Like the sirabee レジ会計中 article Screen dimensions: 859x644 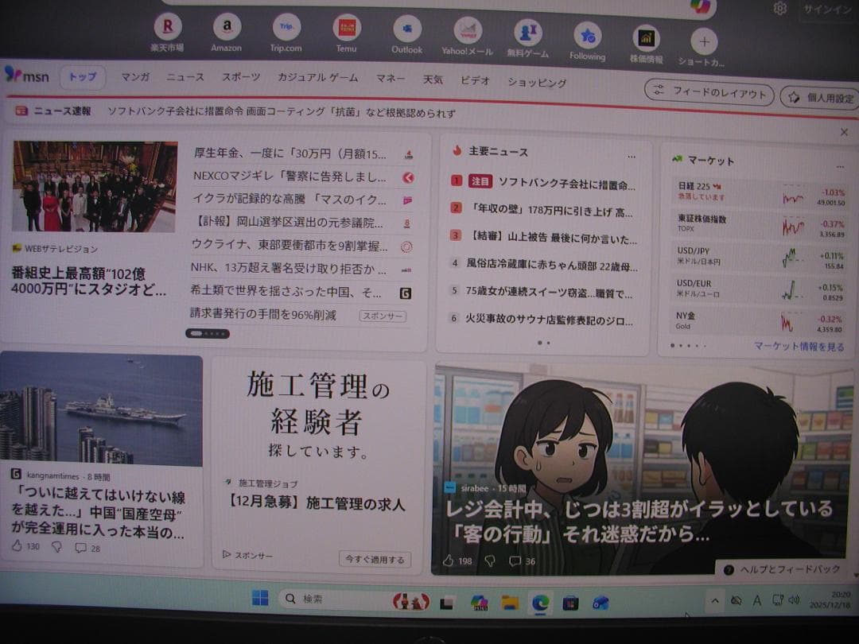(448, 561)
